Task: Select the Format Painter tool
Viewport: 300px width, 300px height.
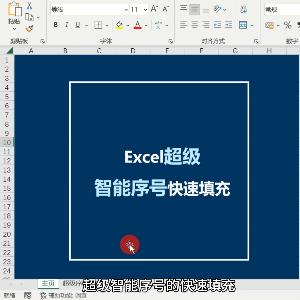Action: click(x=30, y=29)
